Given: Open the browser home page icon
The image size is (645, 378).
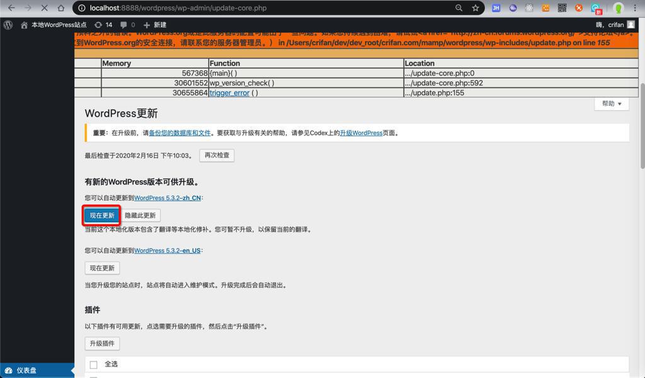Looking at the screenshot, I should pyautogui.click(x=61, y=8).
